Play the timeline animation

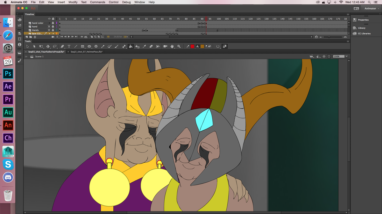(x=69, y=37)
